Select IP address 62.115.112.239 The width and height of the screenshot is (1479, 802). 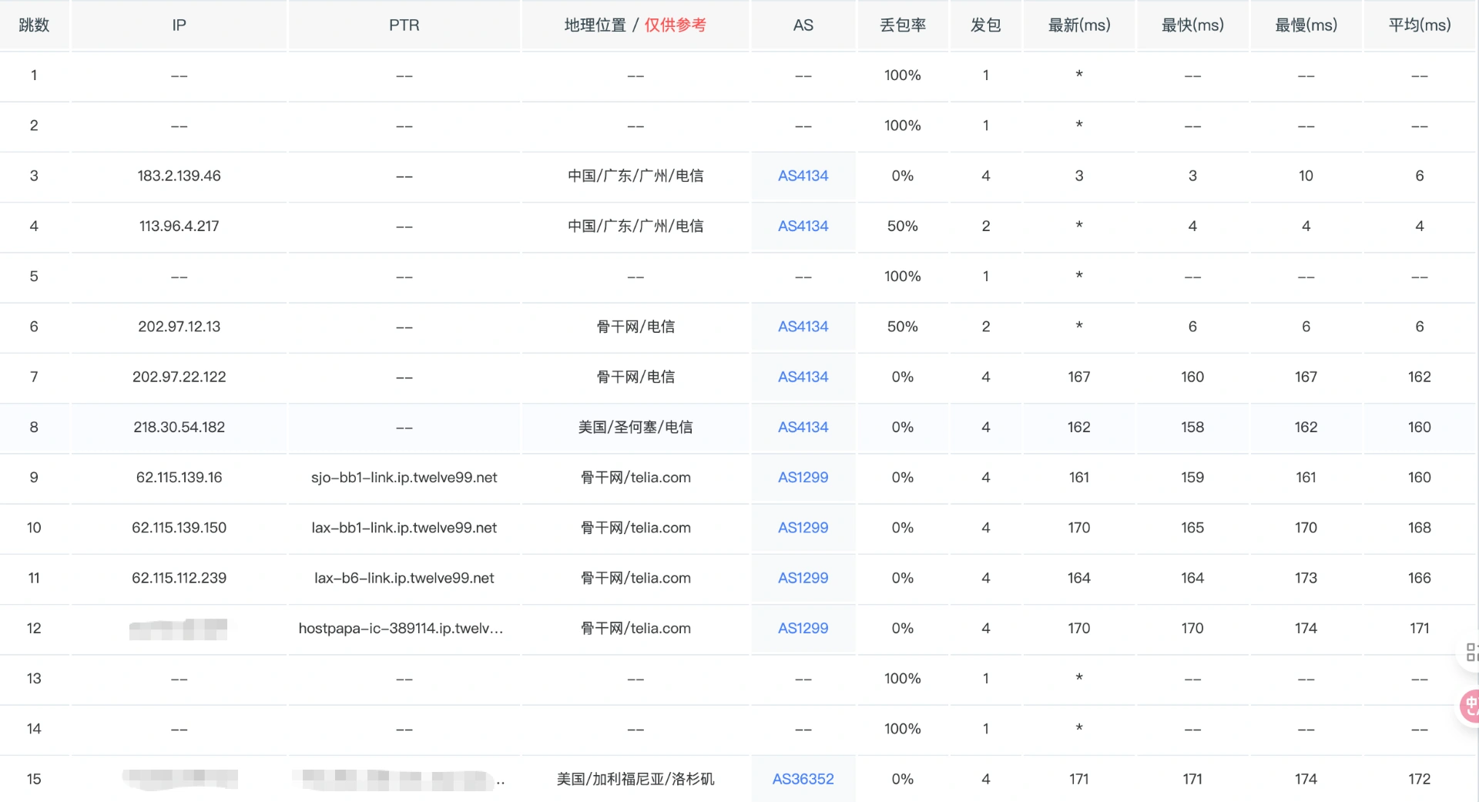coord(179,578)
